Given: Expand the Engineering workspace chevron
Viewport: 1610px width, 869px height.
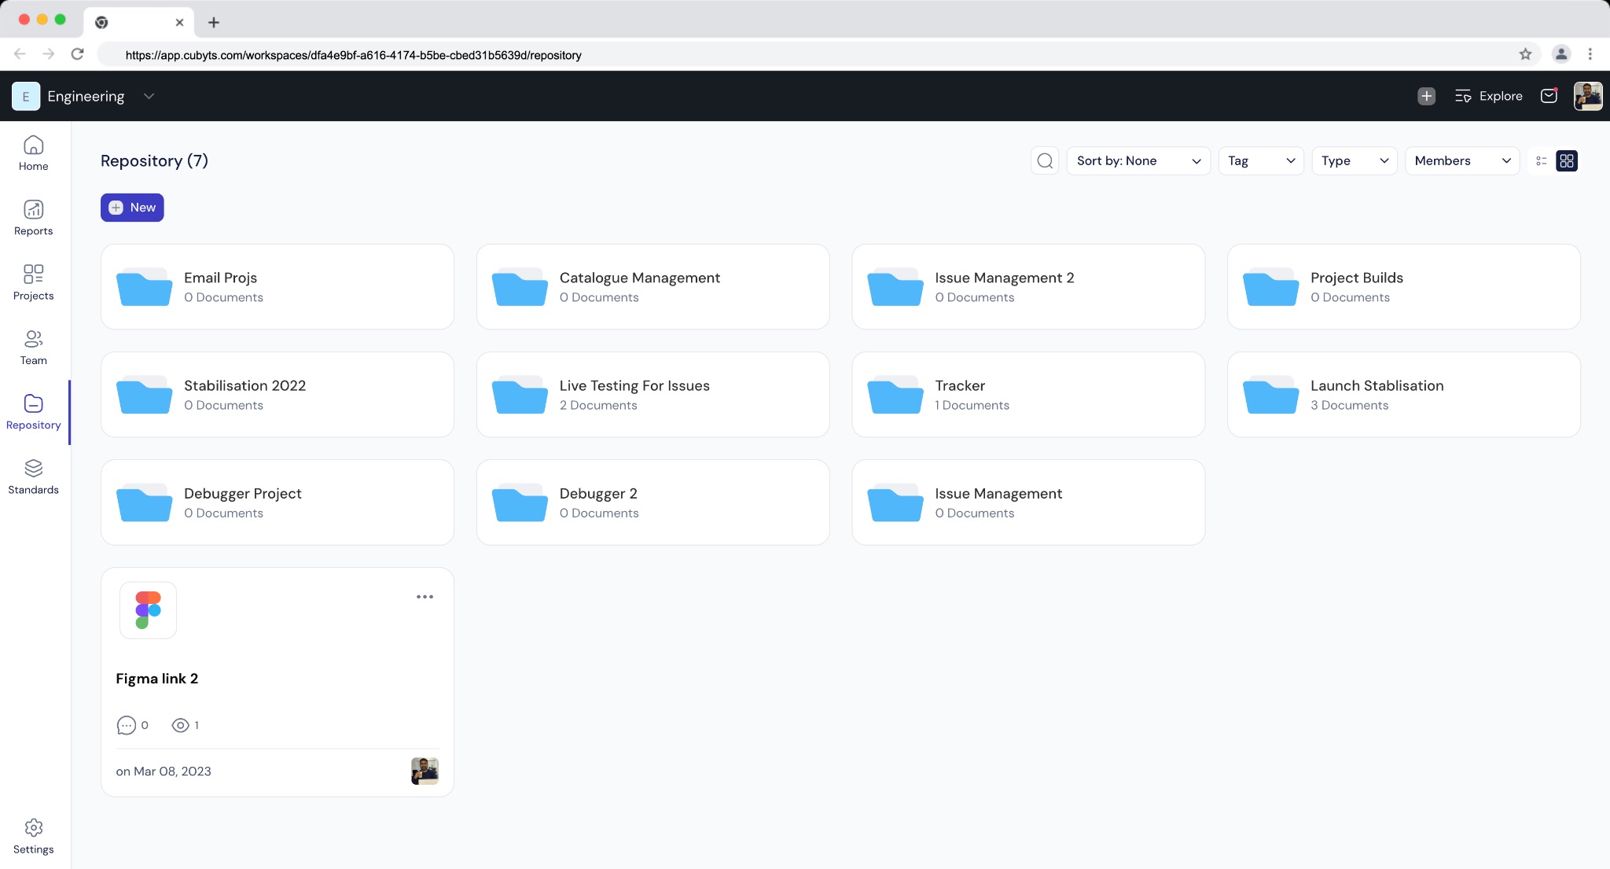Looking at the screenshot, I should (149, 96).
